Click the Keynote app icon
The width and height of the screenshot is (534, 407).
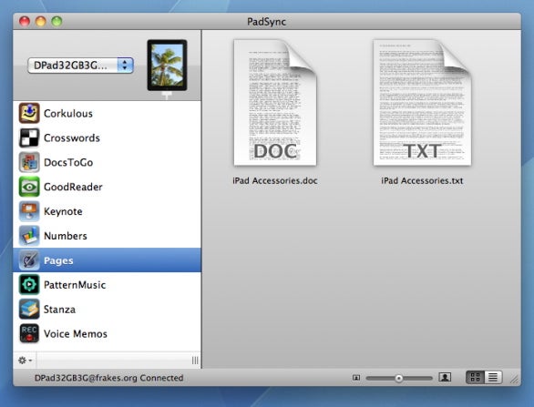(29, 211)
